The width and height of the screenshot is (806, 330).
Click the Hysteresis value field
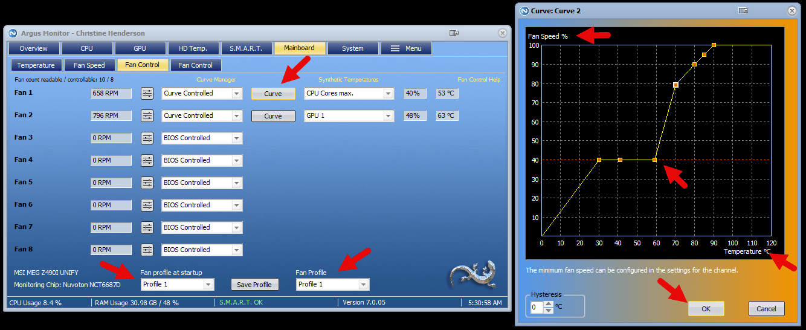click(536, 307)
